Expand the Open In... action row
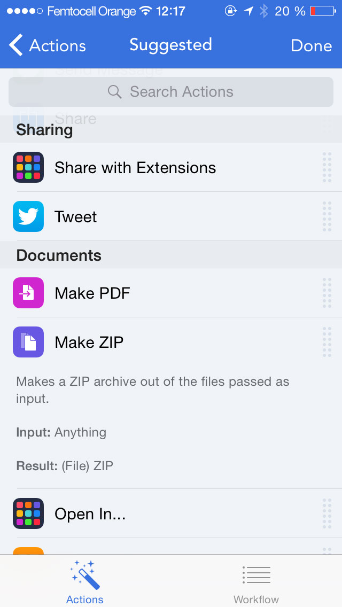The height and width of the screenshot is (607, 342). (171, 513)
